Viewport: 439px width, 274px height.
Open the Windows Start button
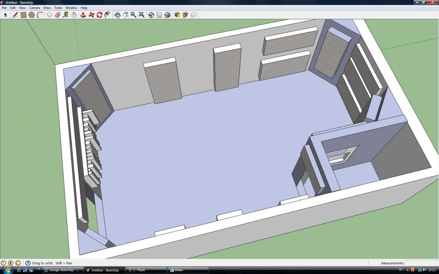(7, 270)
